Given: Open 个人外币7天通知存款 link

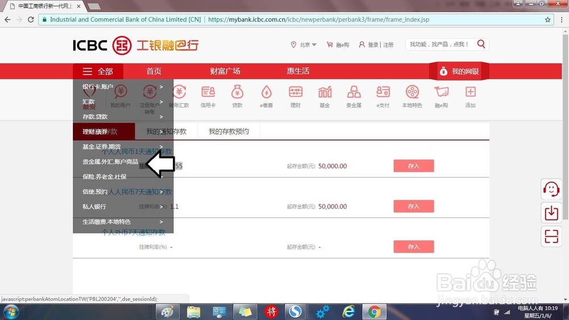Looking at the screenshot, I should 134,232.
